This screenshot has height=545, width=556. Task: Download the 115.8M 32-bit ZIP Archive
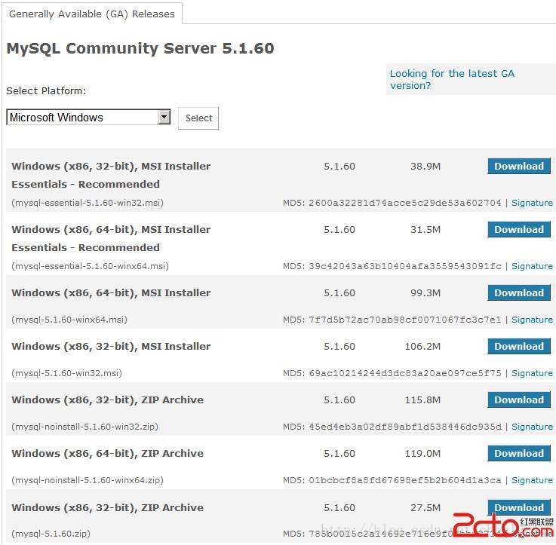pyautogui.click(x=518, y=400)
